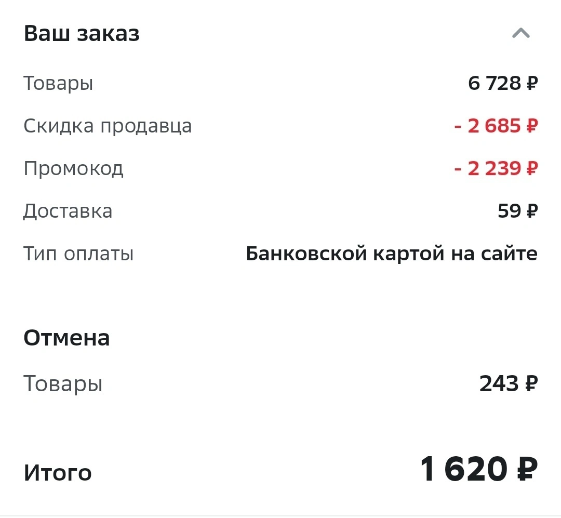This screenshot has width=561, height=518.
Task: Click the ruble sign next to 1 620
Action: 527,469
